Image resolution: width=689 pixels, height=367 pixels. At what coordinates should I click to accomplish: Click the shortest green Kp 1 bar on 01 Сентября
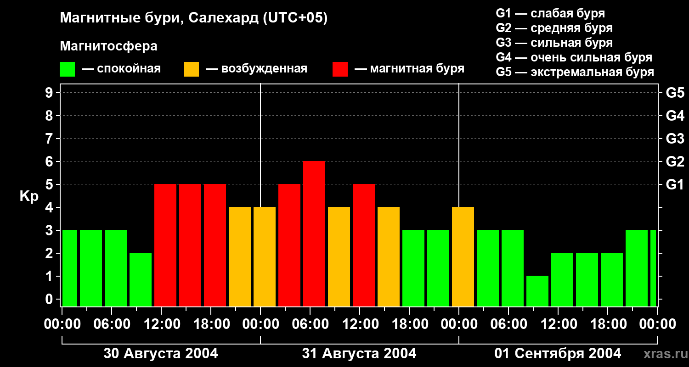537,291
